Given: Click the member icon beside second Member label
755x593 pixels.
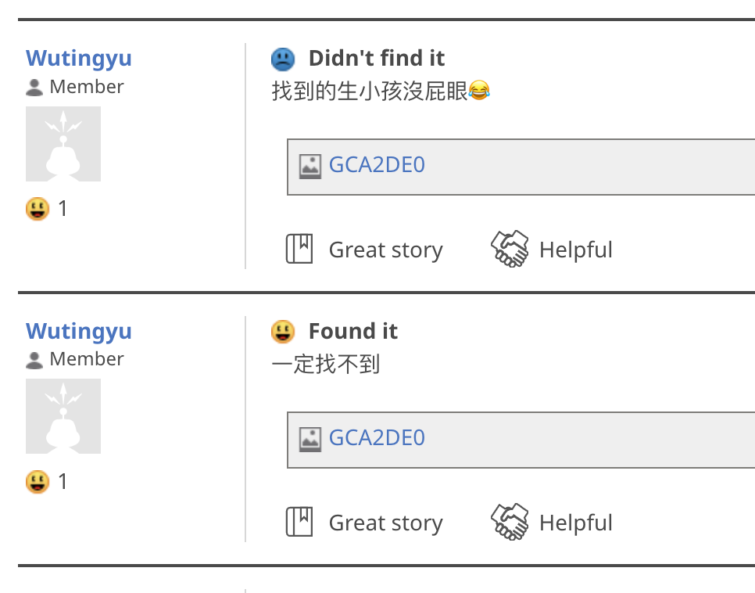Looking at the screenshot, I should (34, 360).
